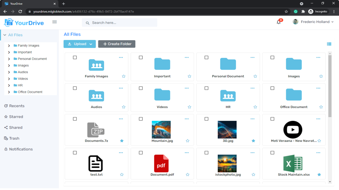Open the Upload dropdown arrow
This screenshot has width=339, height=190.
coord(91,44)
